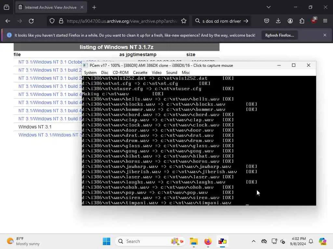The image size is (333, 249).
Task: Switch to Internet Archive: View Archive tab
Action: point(51,7)
